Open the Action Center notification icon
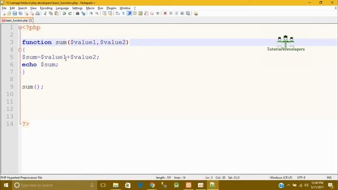338x190 pixels. [x=331, y=185]
